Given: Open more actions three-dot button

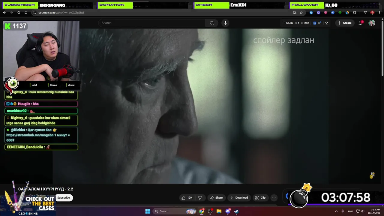Looking at the screenshot, I should (274, 198).
